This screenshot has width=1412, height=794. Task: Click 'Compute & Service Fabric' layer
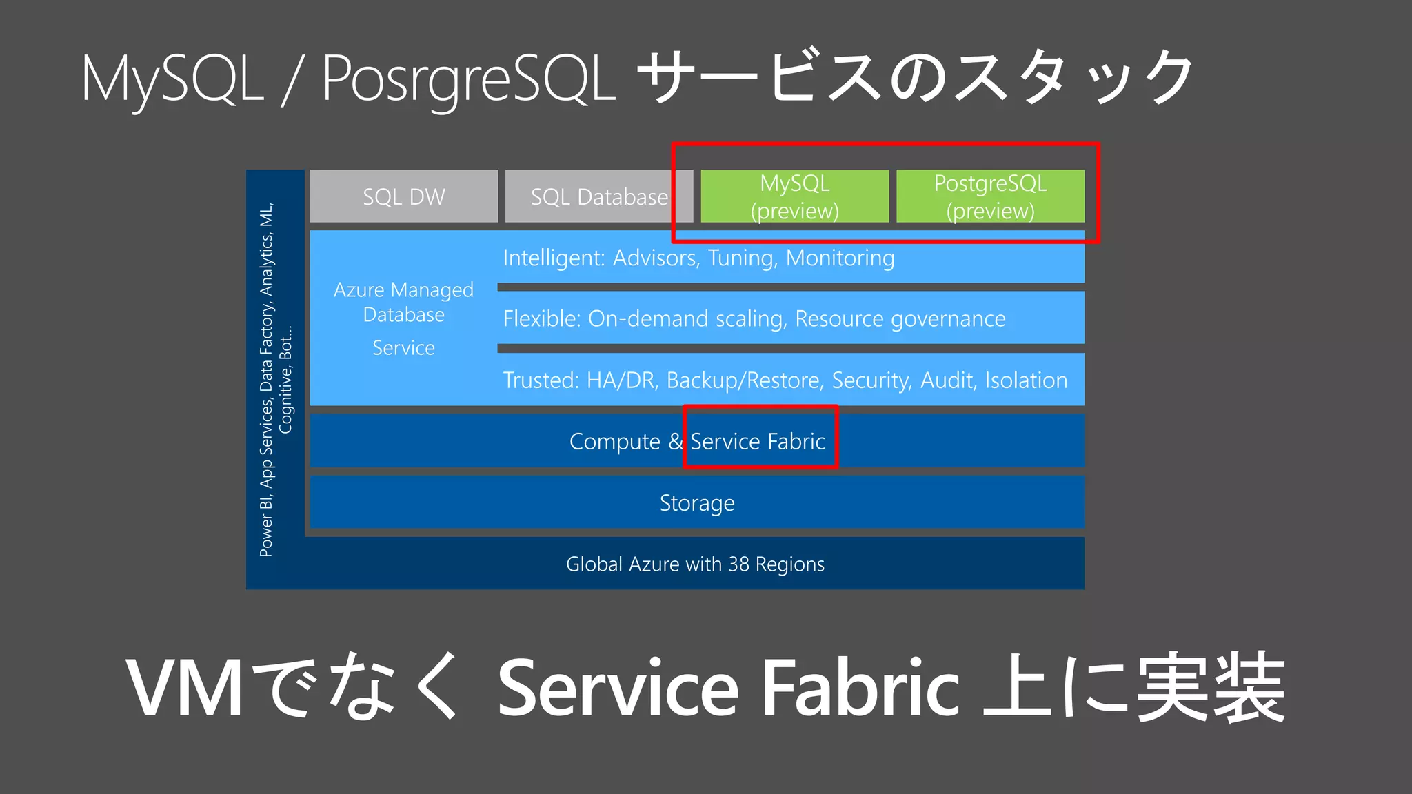pyautogui.click(x=697, y=441)
